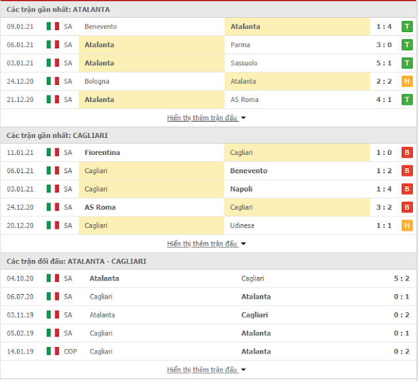Click the 1 : 4 score on Benevento-Atalanta row

[384, 26]
